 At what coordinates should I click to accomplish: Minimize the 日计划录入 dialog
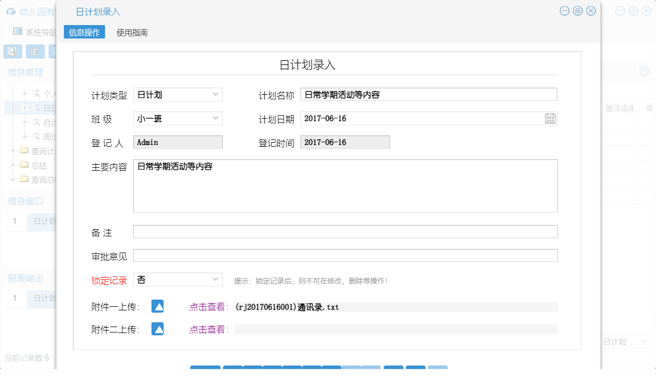pyautogui.click(x=565, y=11)
